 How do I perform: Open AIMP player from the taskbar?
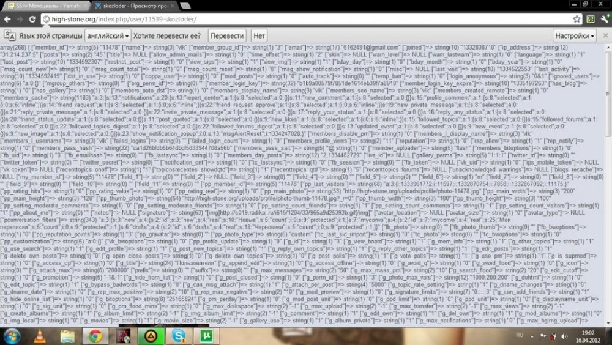[x=151, y=336]
